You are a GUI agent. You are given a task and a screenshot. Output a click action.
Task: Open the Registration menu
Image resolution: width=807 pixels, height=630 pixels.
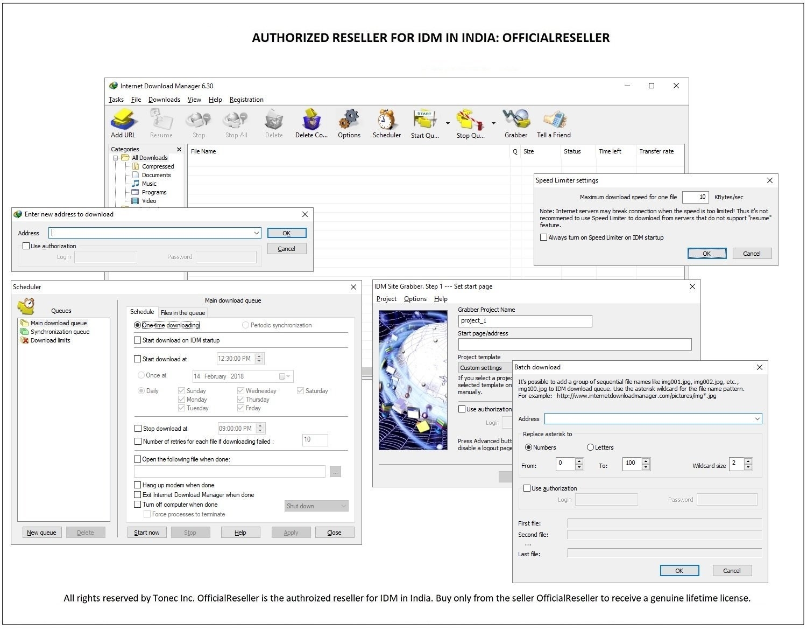(x=246, y=100)
